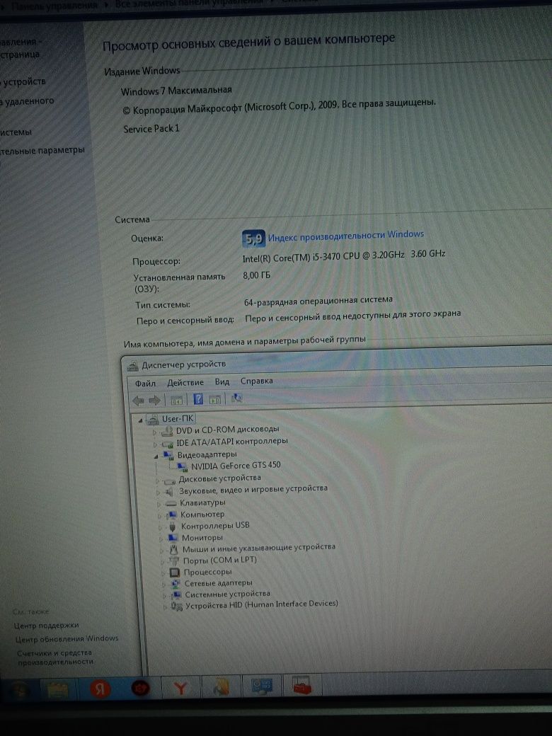Click the Forward arrow in Device Manager toolbar
The height and width of the screenshot is (736, 552).
[x=154, y=401]
